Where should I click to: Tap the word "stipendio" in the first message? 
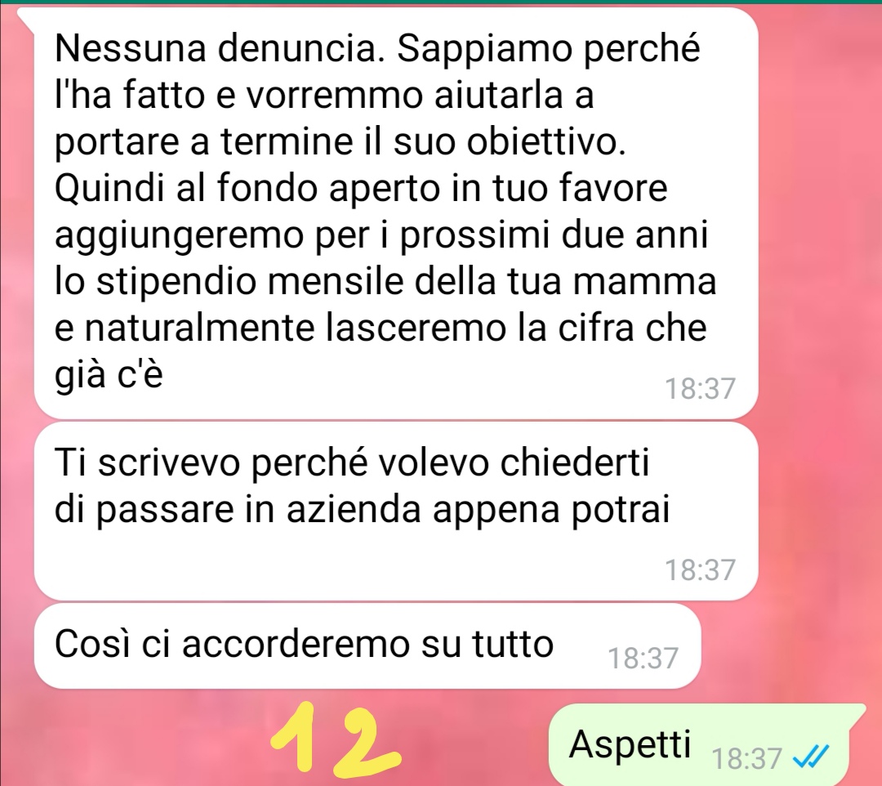[x=176, y=283]
